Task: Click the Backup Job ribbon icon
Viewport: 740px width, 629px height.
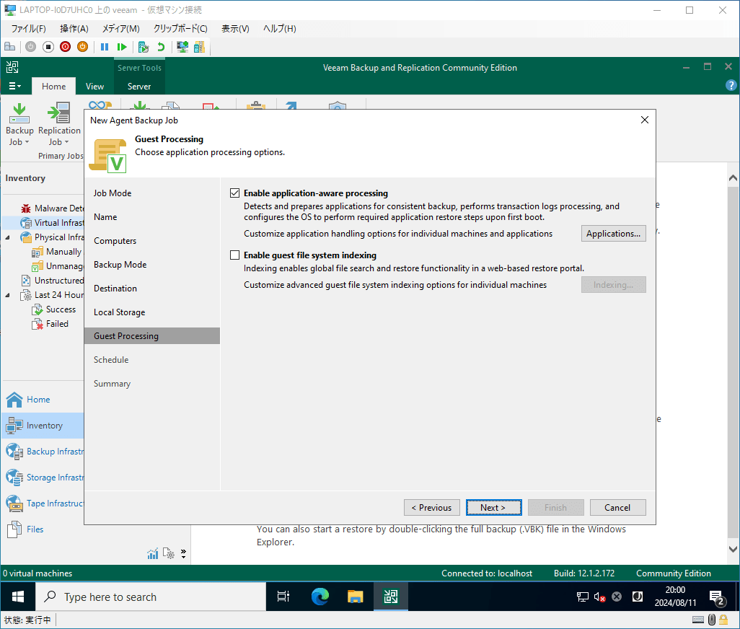Action: pyautogui.click(x=19, y=113)
